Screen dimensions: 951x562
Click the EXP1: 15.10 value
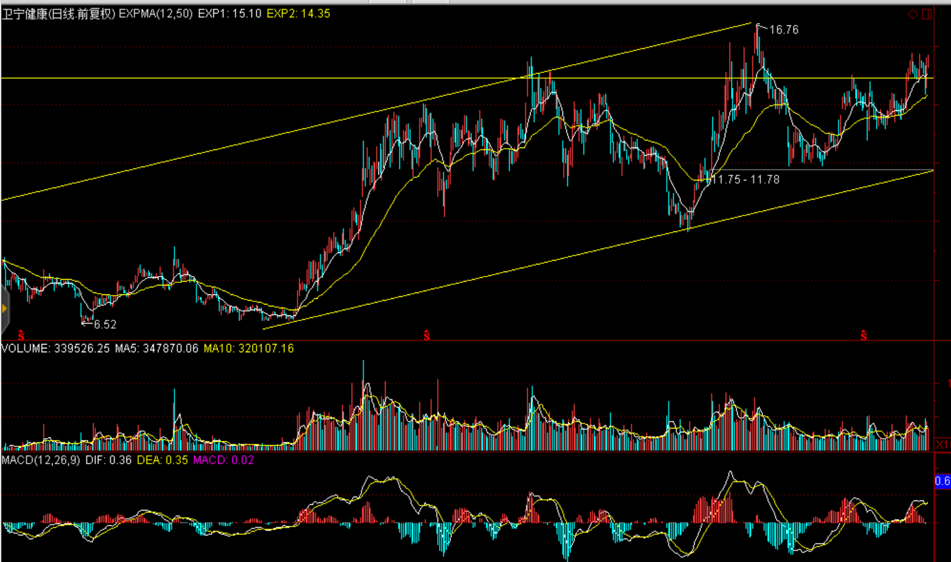[x=230, y=14]
